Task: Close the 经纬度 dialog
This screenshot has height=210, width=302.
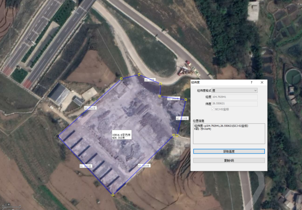Action: (262, 82)
